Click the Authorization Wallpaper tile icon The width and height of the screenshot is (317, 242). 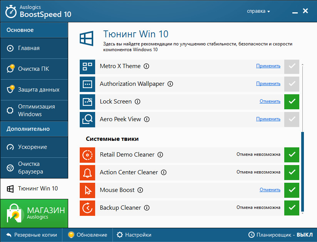87,84
